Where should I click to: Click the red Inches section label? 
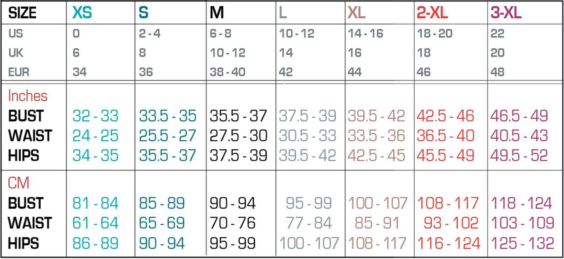coord(27,96)
